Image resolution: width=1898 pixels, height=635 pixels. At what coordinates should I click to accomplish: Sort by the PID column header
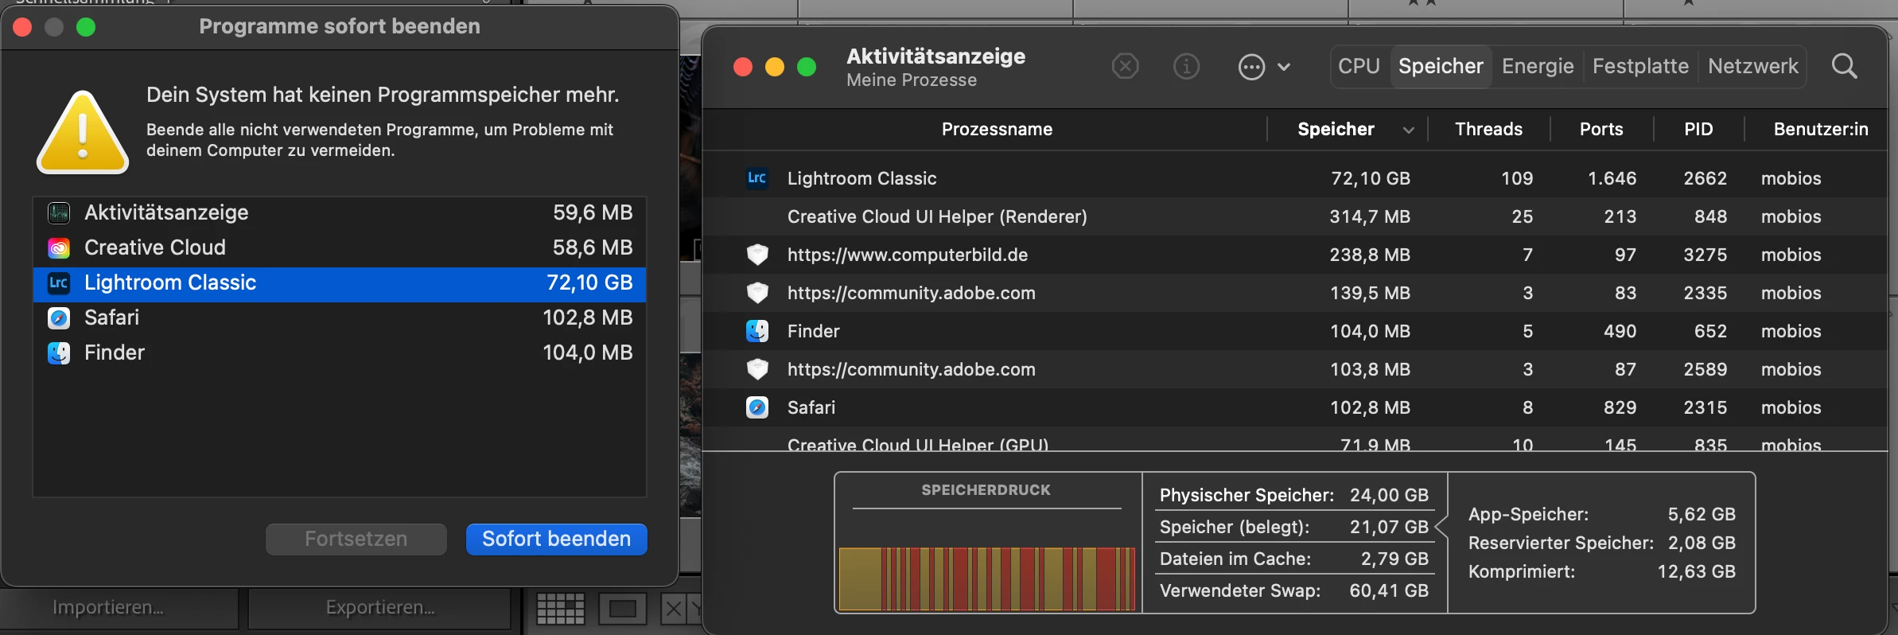click(x=1698, y=129)
